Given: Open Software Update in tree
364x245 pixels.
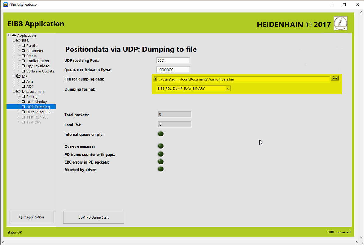Looking at the screenshot, I should pos(40,71).
